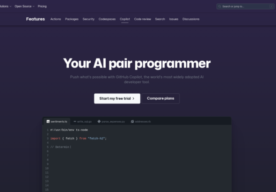Click the Ruby icon on addresses.rb tab
Image resolution: width=276 pixels, height=192 pixels.
[x=132, y=122]
